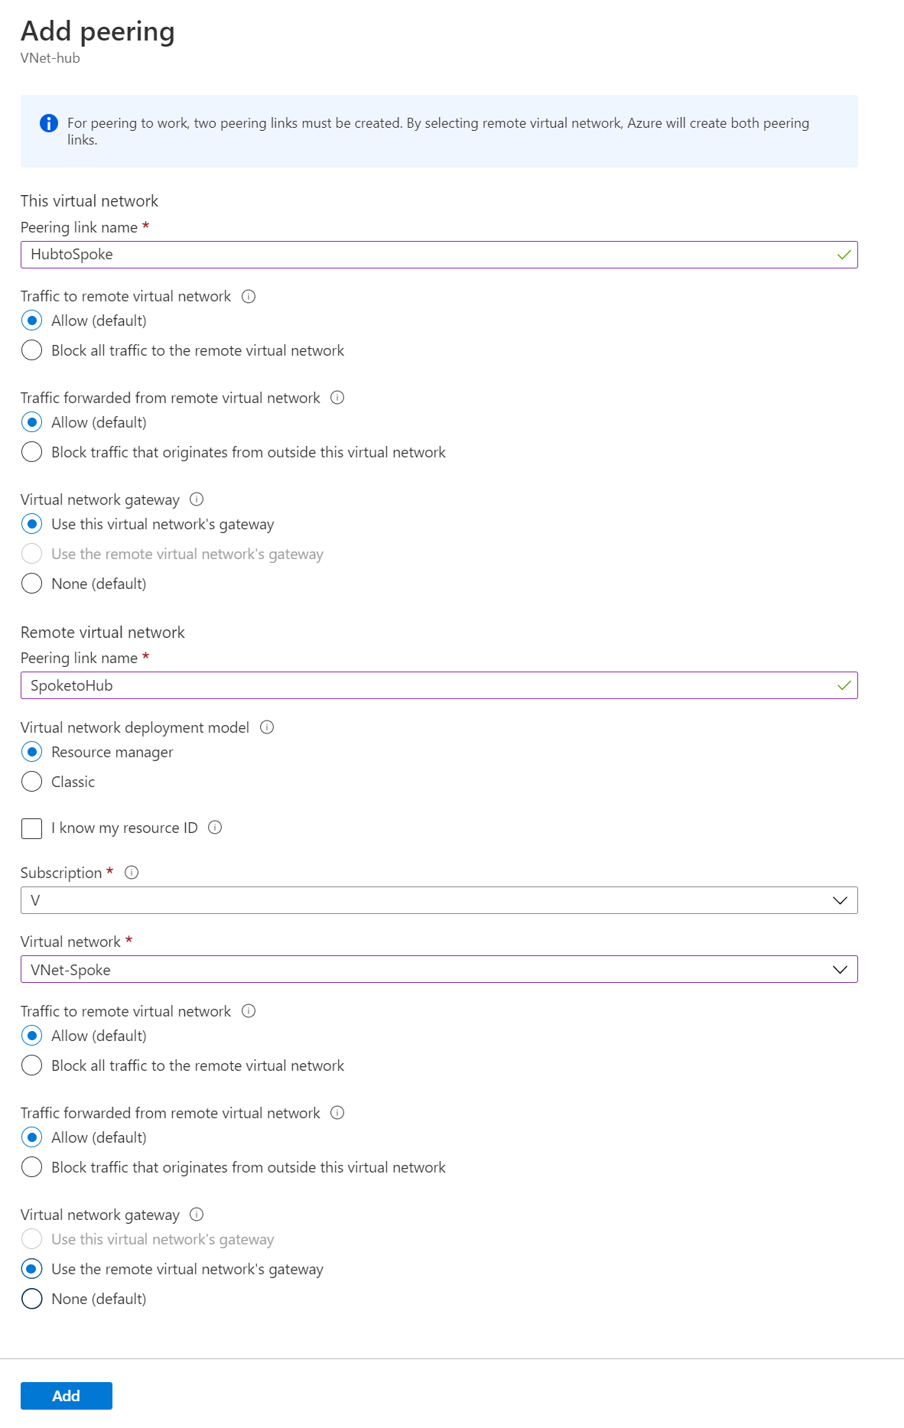Click info icon beside first Traffic to remote virtual network
Image resolution: width=904 pixels, height=1428 pixels.
(x=249, y=296)
